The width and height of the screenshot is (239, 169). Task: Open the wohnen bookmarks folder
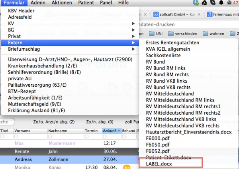pos(214,34)
